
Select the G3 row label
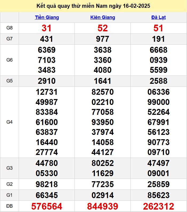(x=9, y=168)
